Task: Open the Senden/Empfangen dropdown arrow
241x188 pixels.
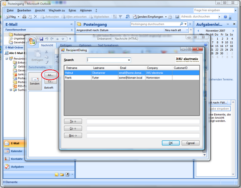Action: (x=166, y=17)
